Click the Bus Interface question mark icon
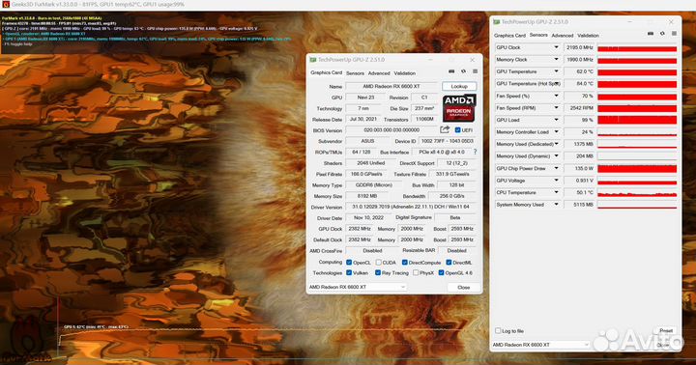 (475, 152)
